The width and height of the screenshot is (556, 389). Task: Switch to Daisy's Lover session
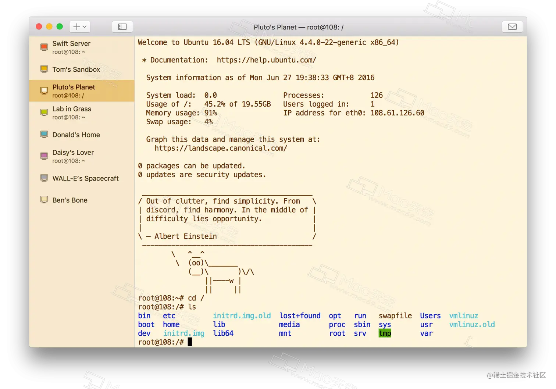82,156
